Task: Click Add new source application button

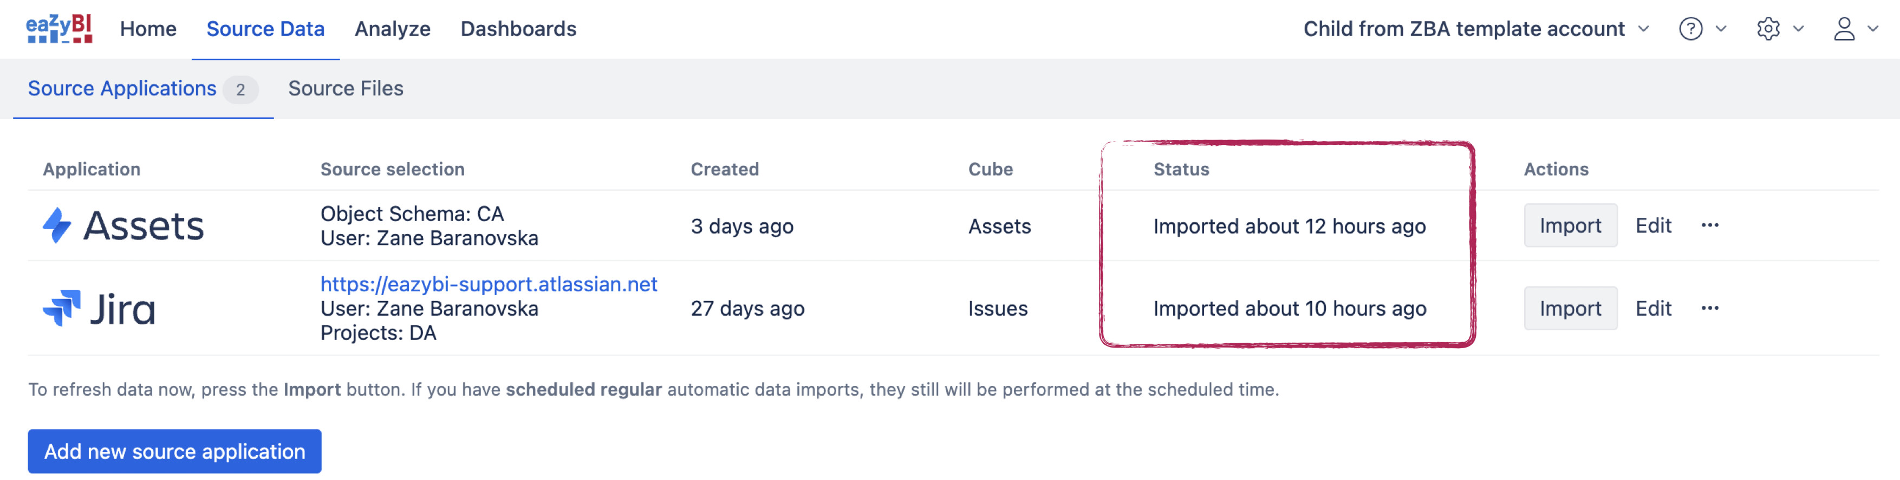Action: pos(175,451)
